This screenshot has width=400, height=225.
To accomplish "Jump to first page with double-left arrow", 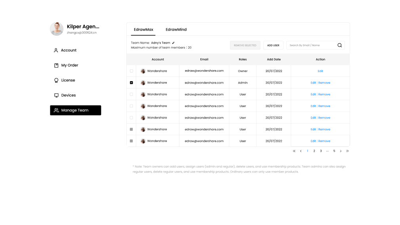I will tap(294, 151).
